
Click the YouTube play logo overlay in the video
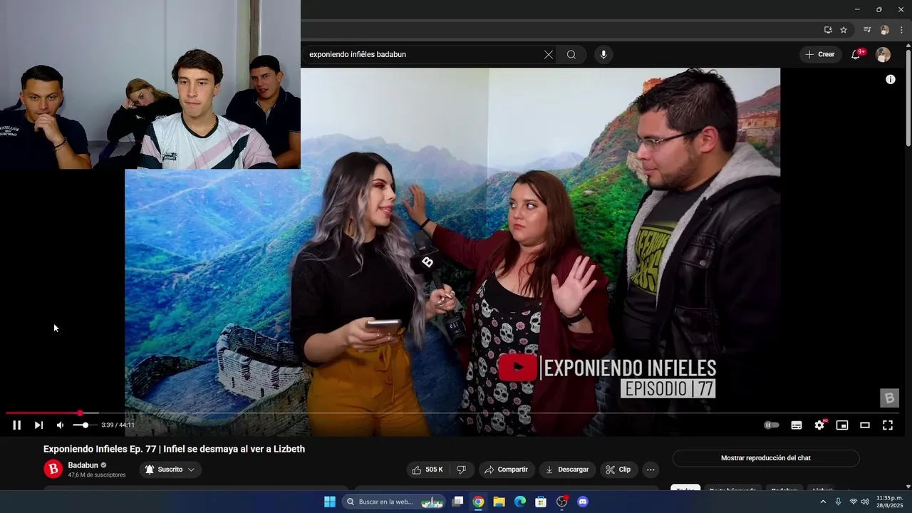pos(517,368)
